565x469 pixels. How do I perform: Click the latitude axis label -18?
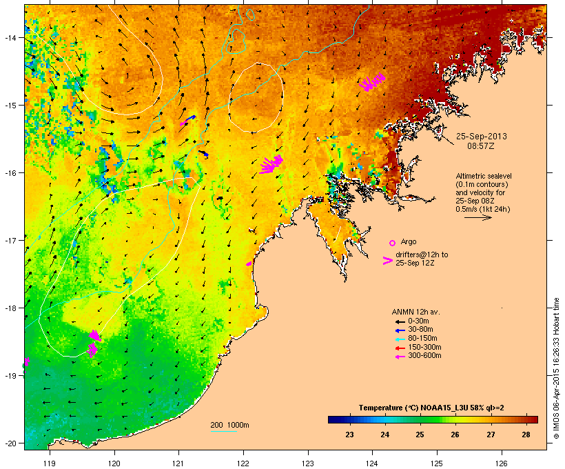[x=10, y=308]
